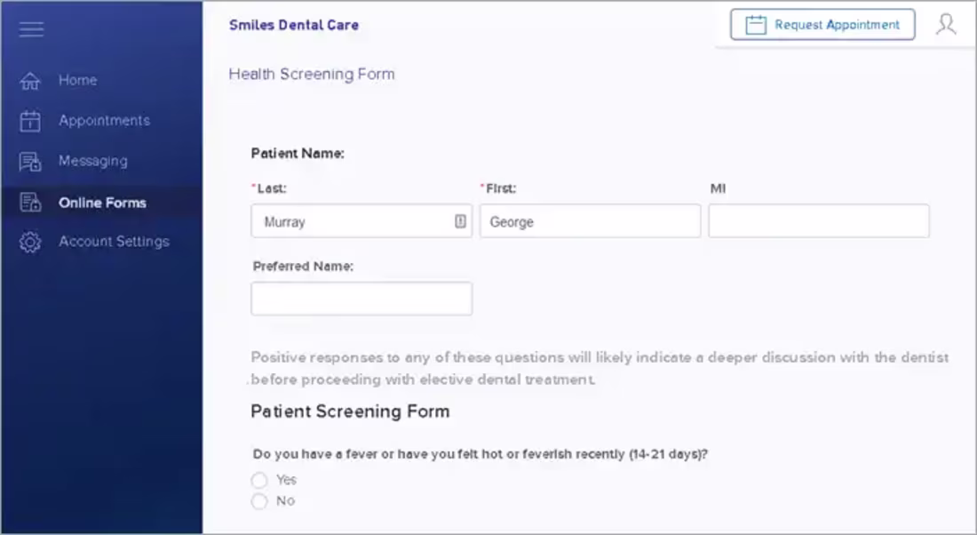The height and width of the screenshot is (535, 977).
Task: Click the Health Screening Form title
Action: click(312, 74)
